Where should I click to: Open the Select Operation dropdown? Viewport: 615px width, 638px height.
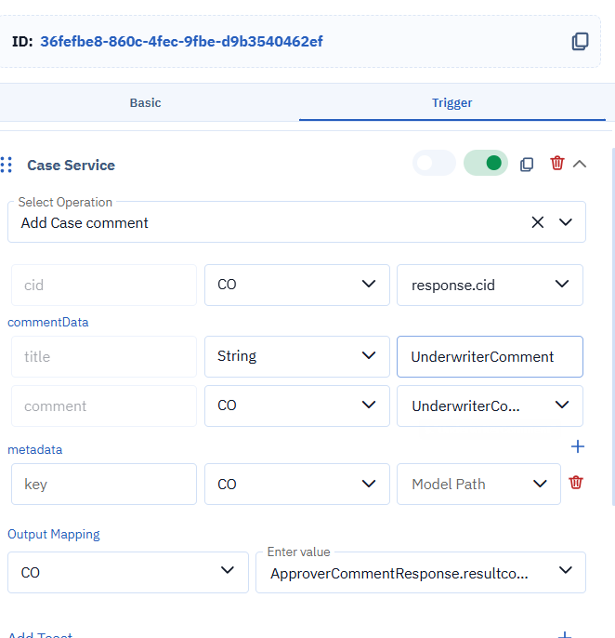point(566,222)
